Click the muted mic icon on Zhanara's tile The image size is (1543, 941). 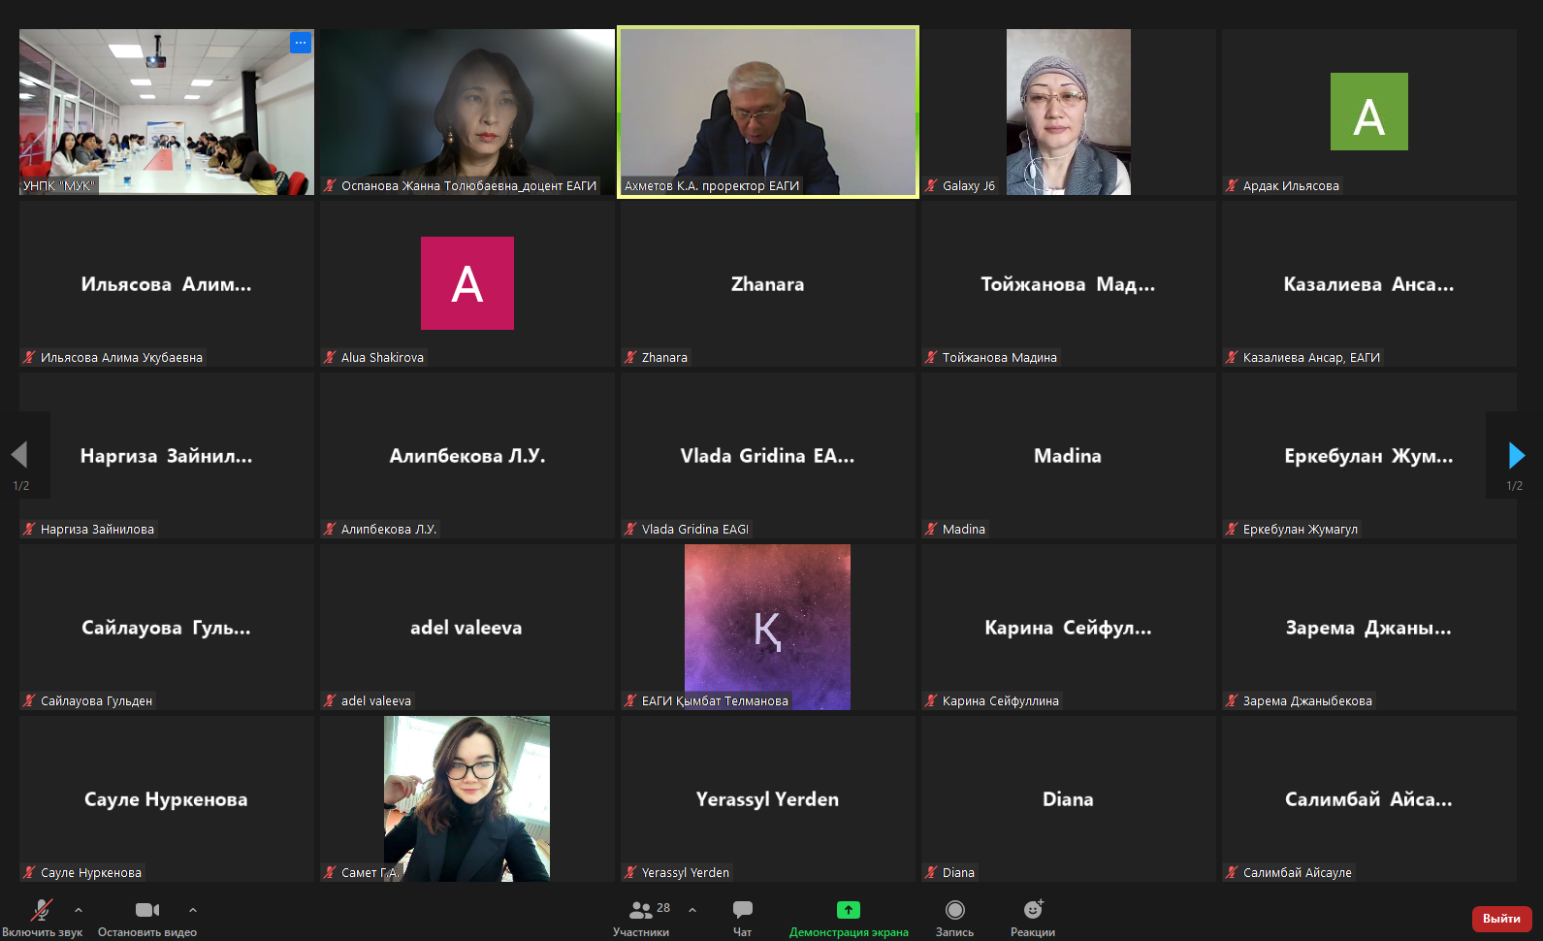click(x=631, y=358)
